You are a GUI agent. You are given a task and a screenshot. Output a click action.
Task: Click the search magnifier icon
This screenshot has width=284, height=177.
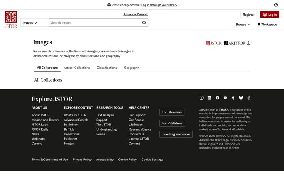[144, 22]
